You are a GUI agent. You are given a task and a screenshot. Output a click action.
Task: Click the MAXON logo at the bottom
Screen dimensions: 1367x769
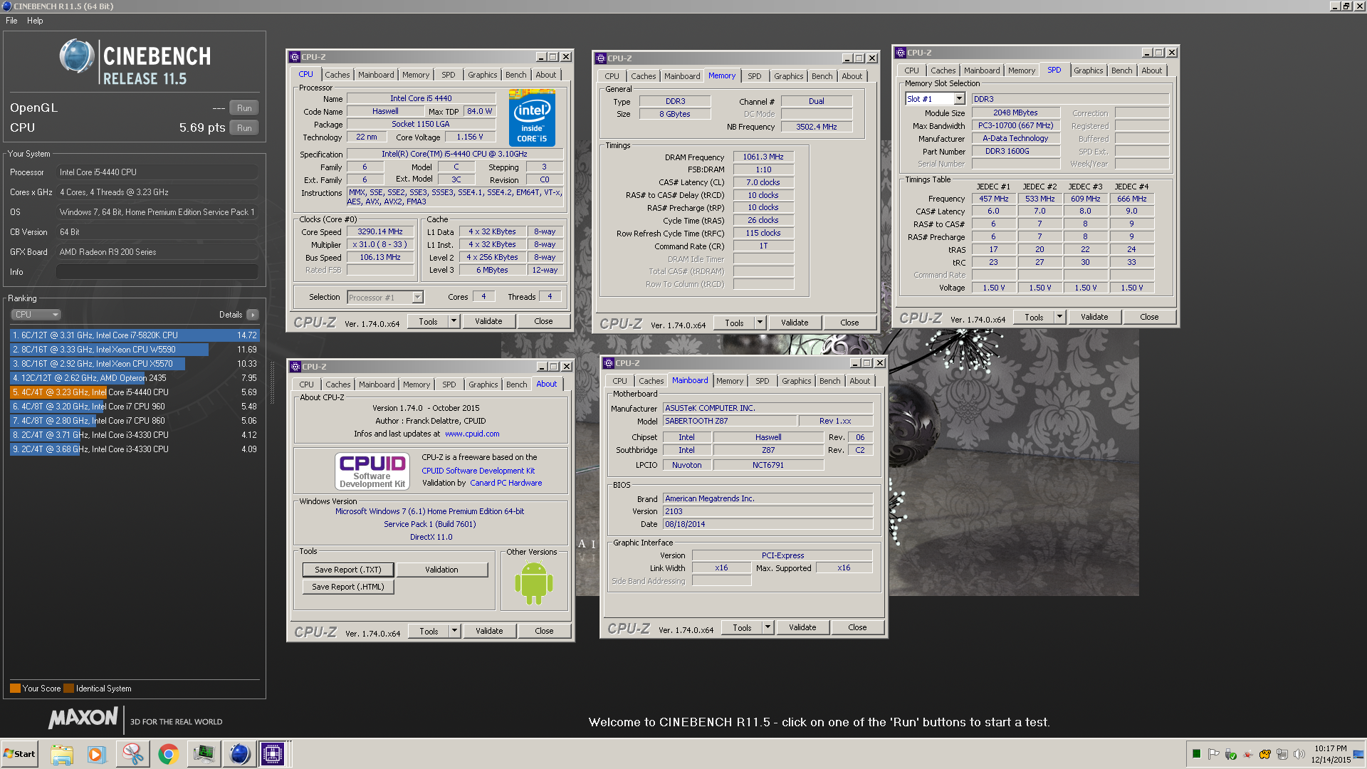point(83,718)
